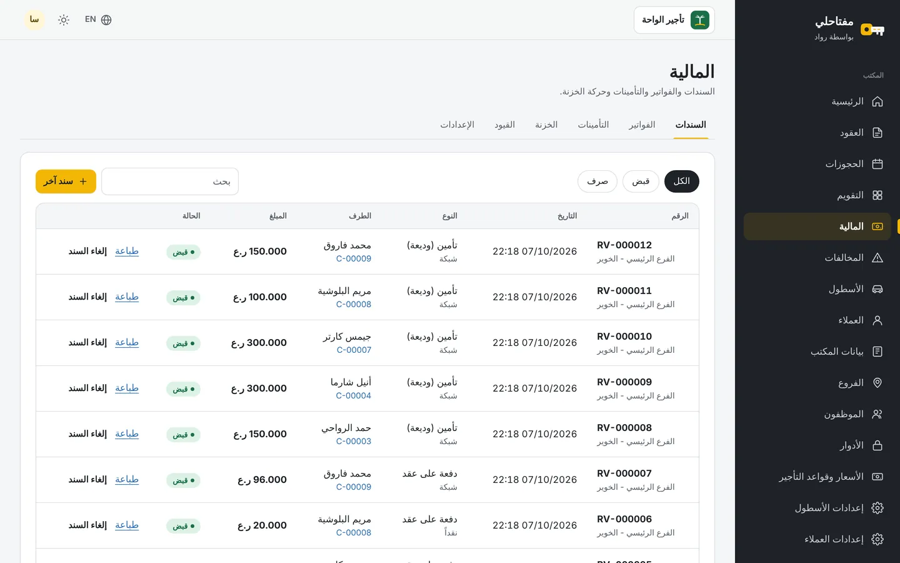This screenshot has height=563, width=900.
Task: Select the التقويم grid icon
Action: [877, 195]
